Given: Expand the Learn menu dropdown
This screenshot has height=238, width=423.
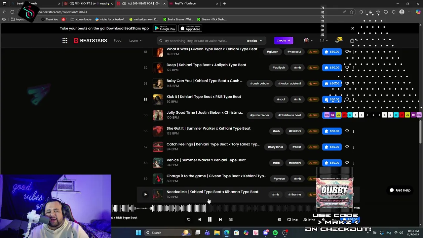Looking at the screenshot, I should [135, 41].
